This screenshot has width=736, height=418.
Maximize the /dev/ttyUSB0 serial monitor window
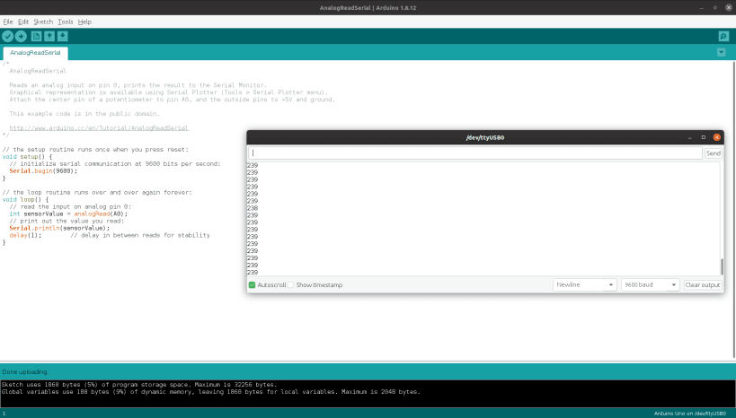(703, 137)
